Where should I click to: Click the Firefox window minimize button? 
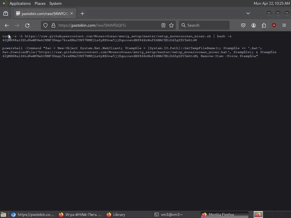pyautogui.click(x=269, y=13)
